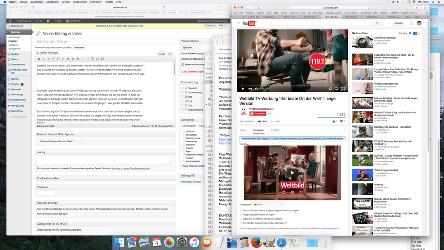Apply strikethrough in WordPress editor toolbar
Image resolution: width=444 pixels, height=250 pixels.
coord(49,59)
